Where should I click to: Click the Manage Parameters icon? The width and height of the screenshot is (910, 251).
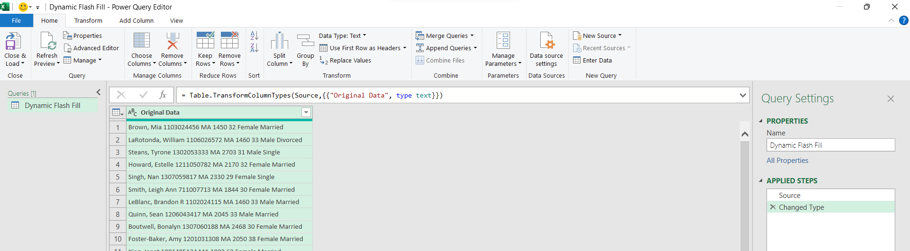[503, 41]
